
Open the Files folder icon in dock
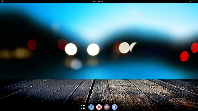click(107, 107)
